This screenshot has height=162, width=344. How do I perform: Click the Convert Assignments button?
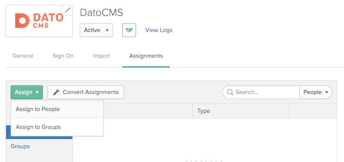click(86, 92)
